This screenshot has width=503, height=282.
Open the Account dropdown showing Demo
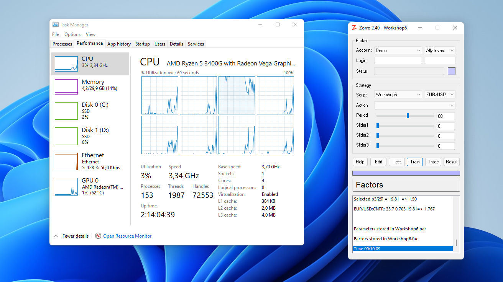click(398, 51)
